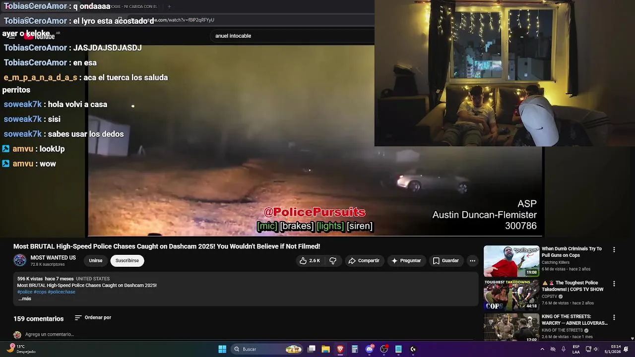Click the Agrega un comentario field
The height and width of the screenshot is (357, 635).
point(50,335)
